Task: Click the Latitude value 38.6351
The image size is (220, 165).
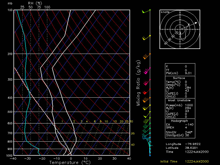Action: tap(191, 148)
